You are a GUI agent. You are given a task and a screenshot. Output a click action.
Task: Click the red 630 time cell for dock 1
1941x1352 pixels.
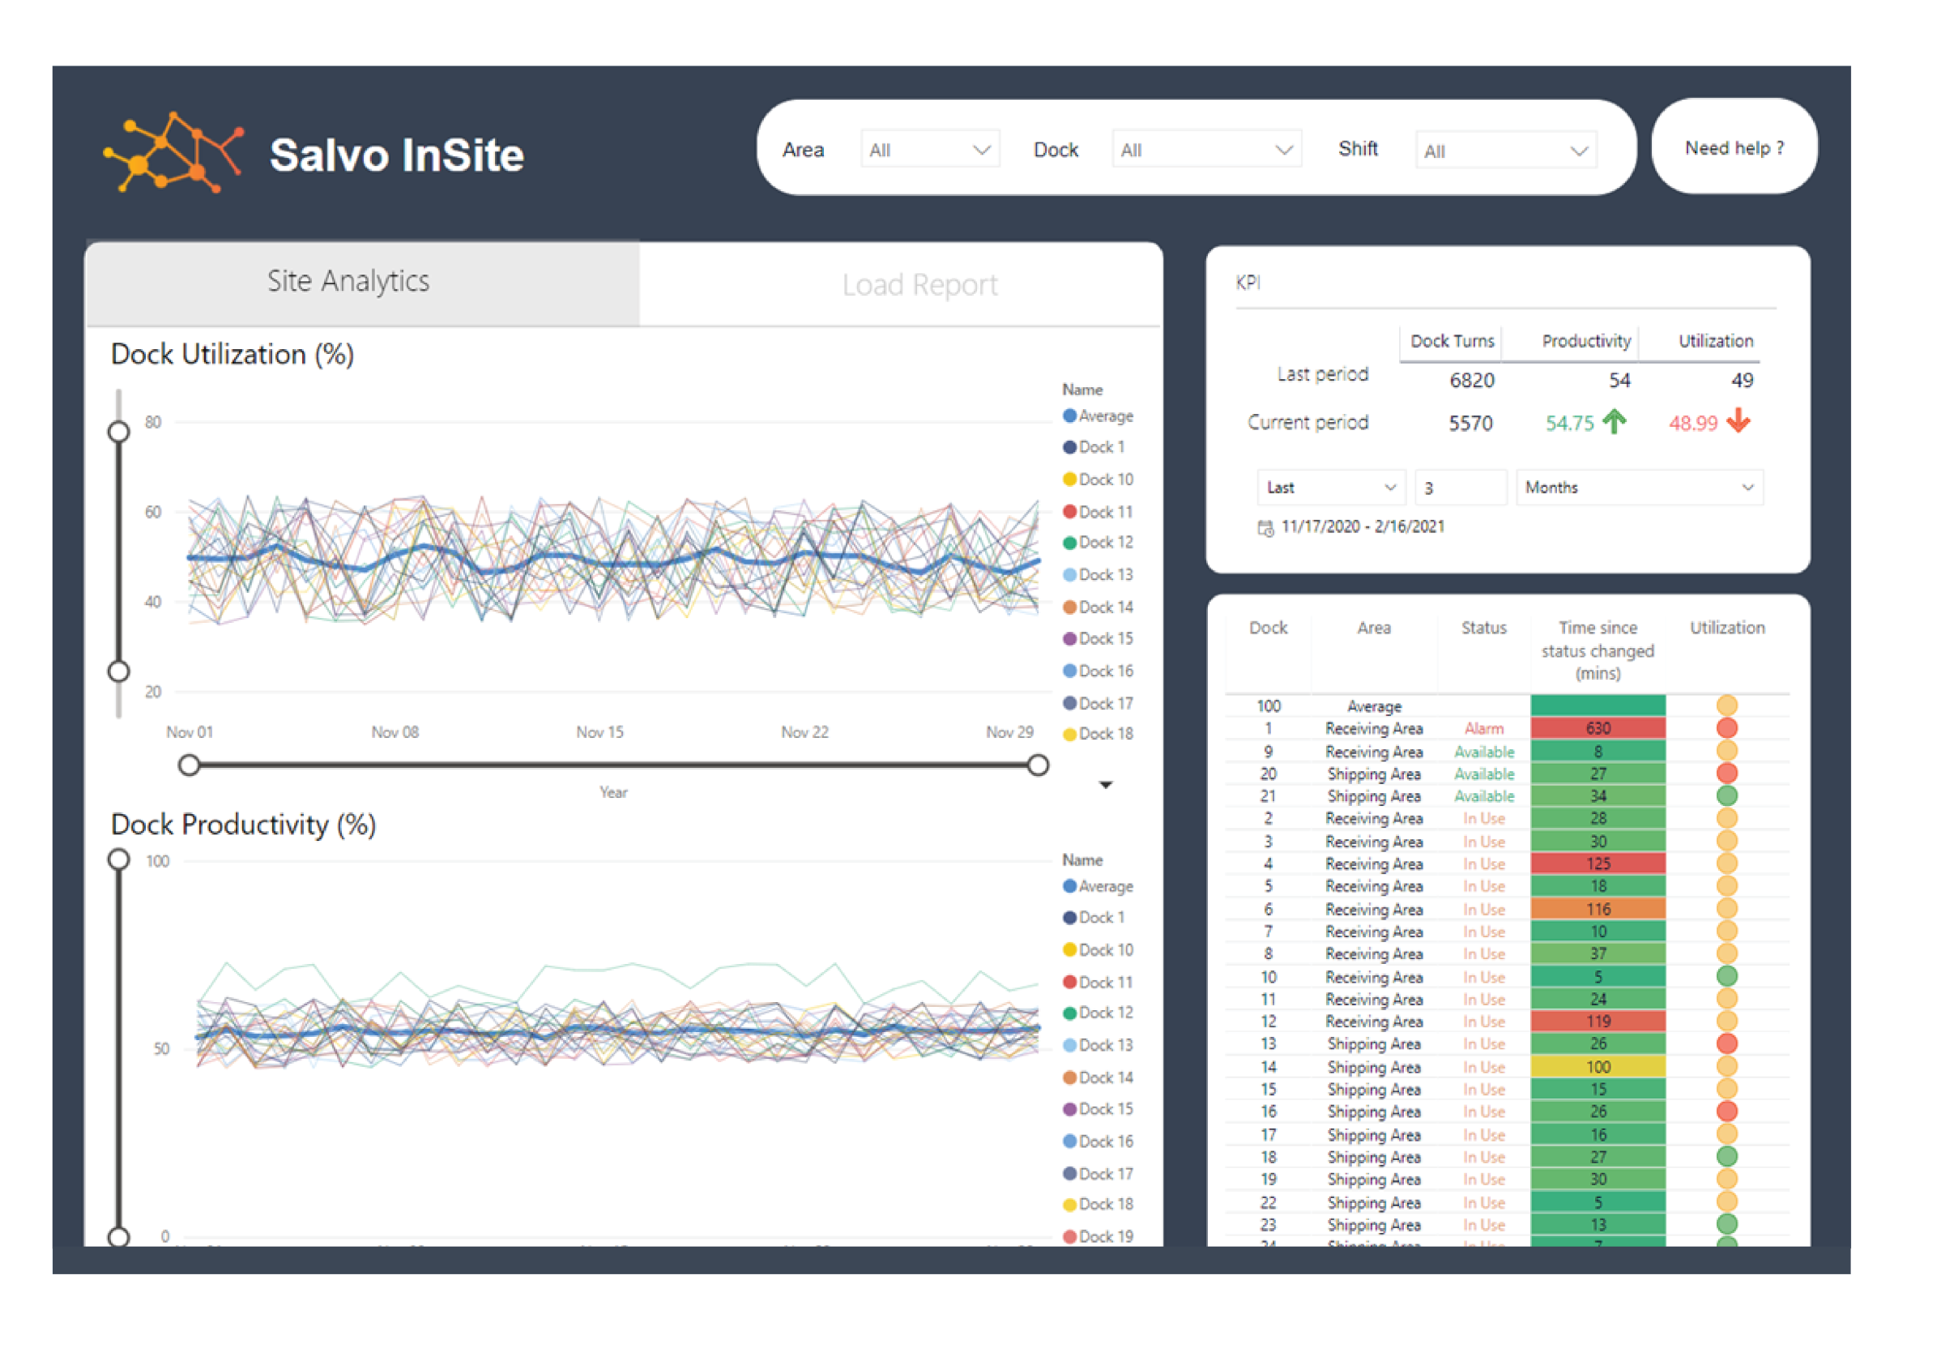[x=1598, y=728]
